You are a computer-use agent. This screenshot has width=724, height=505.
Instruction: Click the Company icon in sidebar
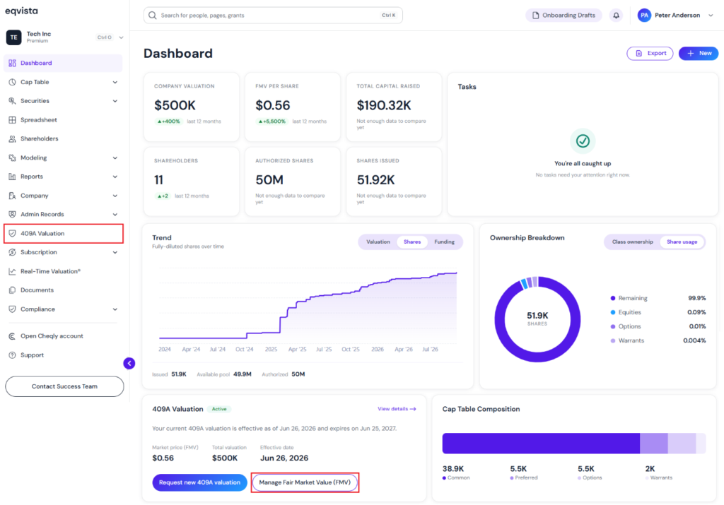tap(13, 196)
